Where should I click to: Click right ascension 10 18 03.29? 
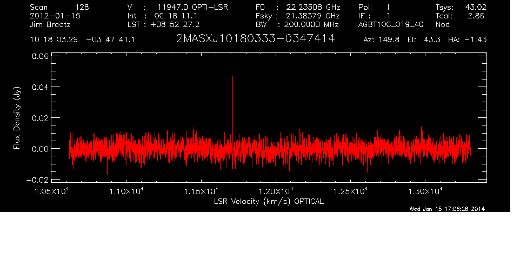pos(54,40)
